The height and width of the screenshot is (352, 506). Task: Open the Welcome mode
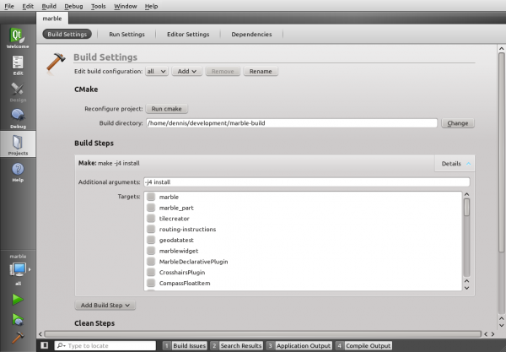(x=17, y=38)
